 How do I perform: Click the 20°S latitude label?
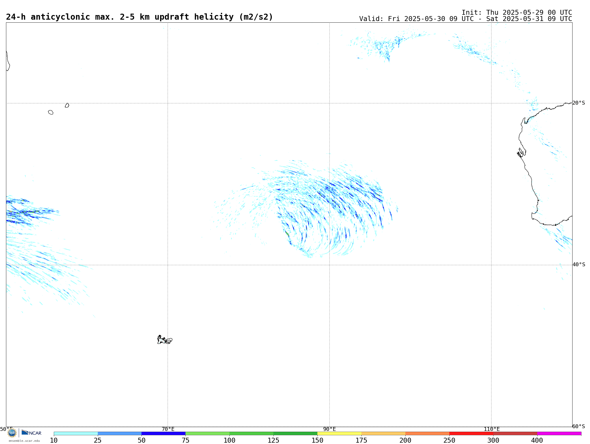[x=579, y=103]
